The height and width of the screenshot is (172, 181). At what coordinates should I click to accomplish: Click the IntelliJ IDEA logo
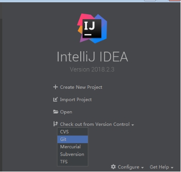click(92, 28)
